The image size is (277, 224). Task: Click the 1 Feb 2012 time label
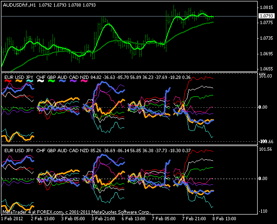12,219
